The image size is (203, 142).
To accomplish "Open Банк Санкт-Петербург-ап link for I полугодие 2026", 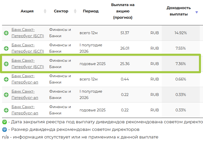I will [x=25, y=94].
